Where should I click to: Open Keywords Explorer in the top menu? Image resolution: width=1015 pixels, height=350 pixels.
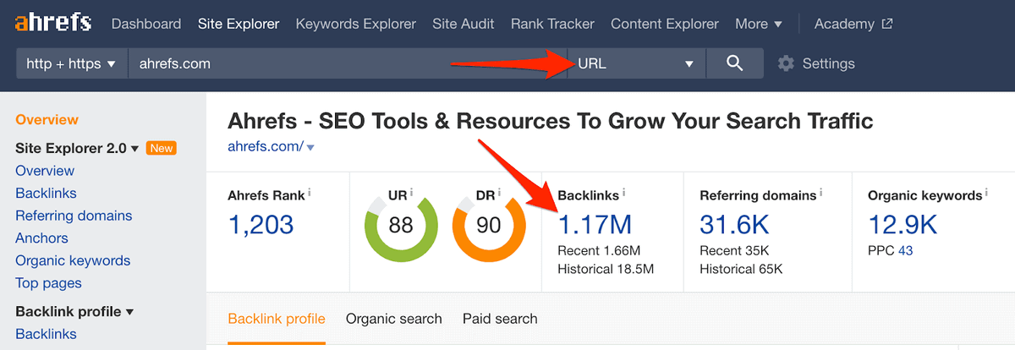click(355, 24)
